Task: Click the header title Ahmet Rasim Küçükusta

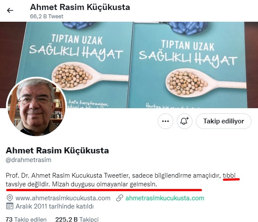Action: tap(80, 7)
